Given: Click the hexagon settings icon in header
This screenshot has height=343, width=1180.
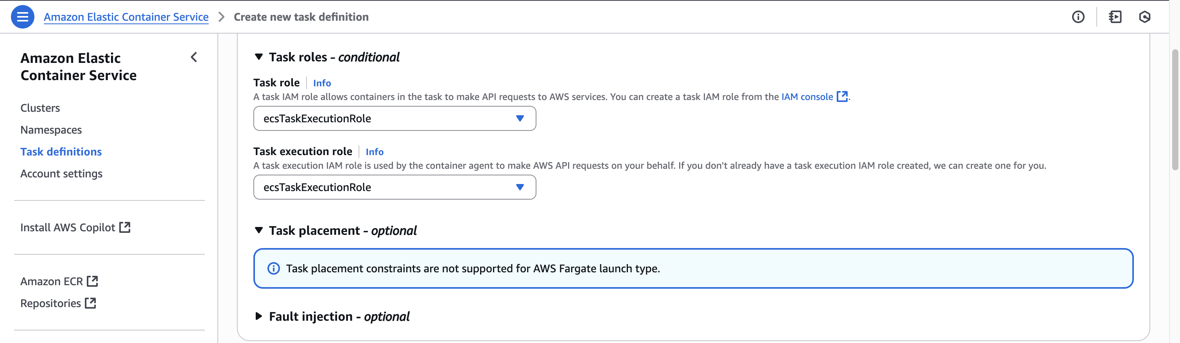Looking at the screenshot, I should 1144,17.
